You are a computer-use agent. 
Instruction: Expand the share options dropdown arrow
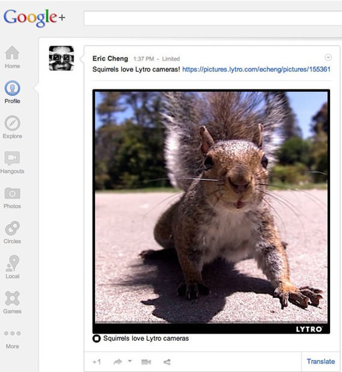point(130,361)
